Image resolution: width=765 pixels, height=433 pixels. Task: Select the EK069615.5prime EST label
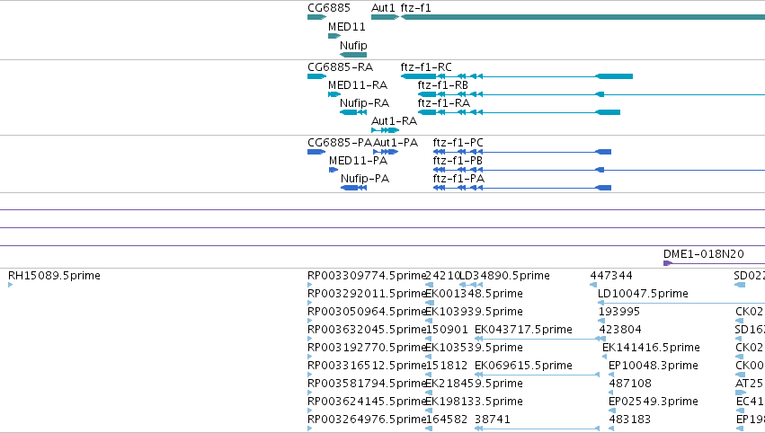(x=523, y=366)
